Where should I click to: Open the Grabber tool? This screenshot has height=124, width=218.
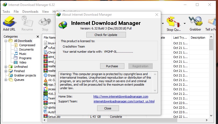(x=195, y=24)
